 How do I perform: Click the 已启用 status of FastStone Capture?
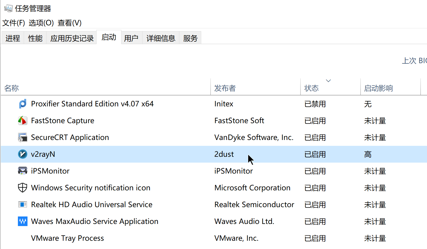[x=315, y=121]
